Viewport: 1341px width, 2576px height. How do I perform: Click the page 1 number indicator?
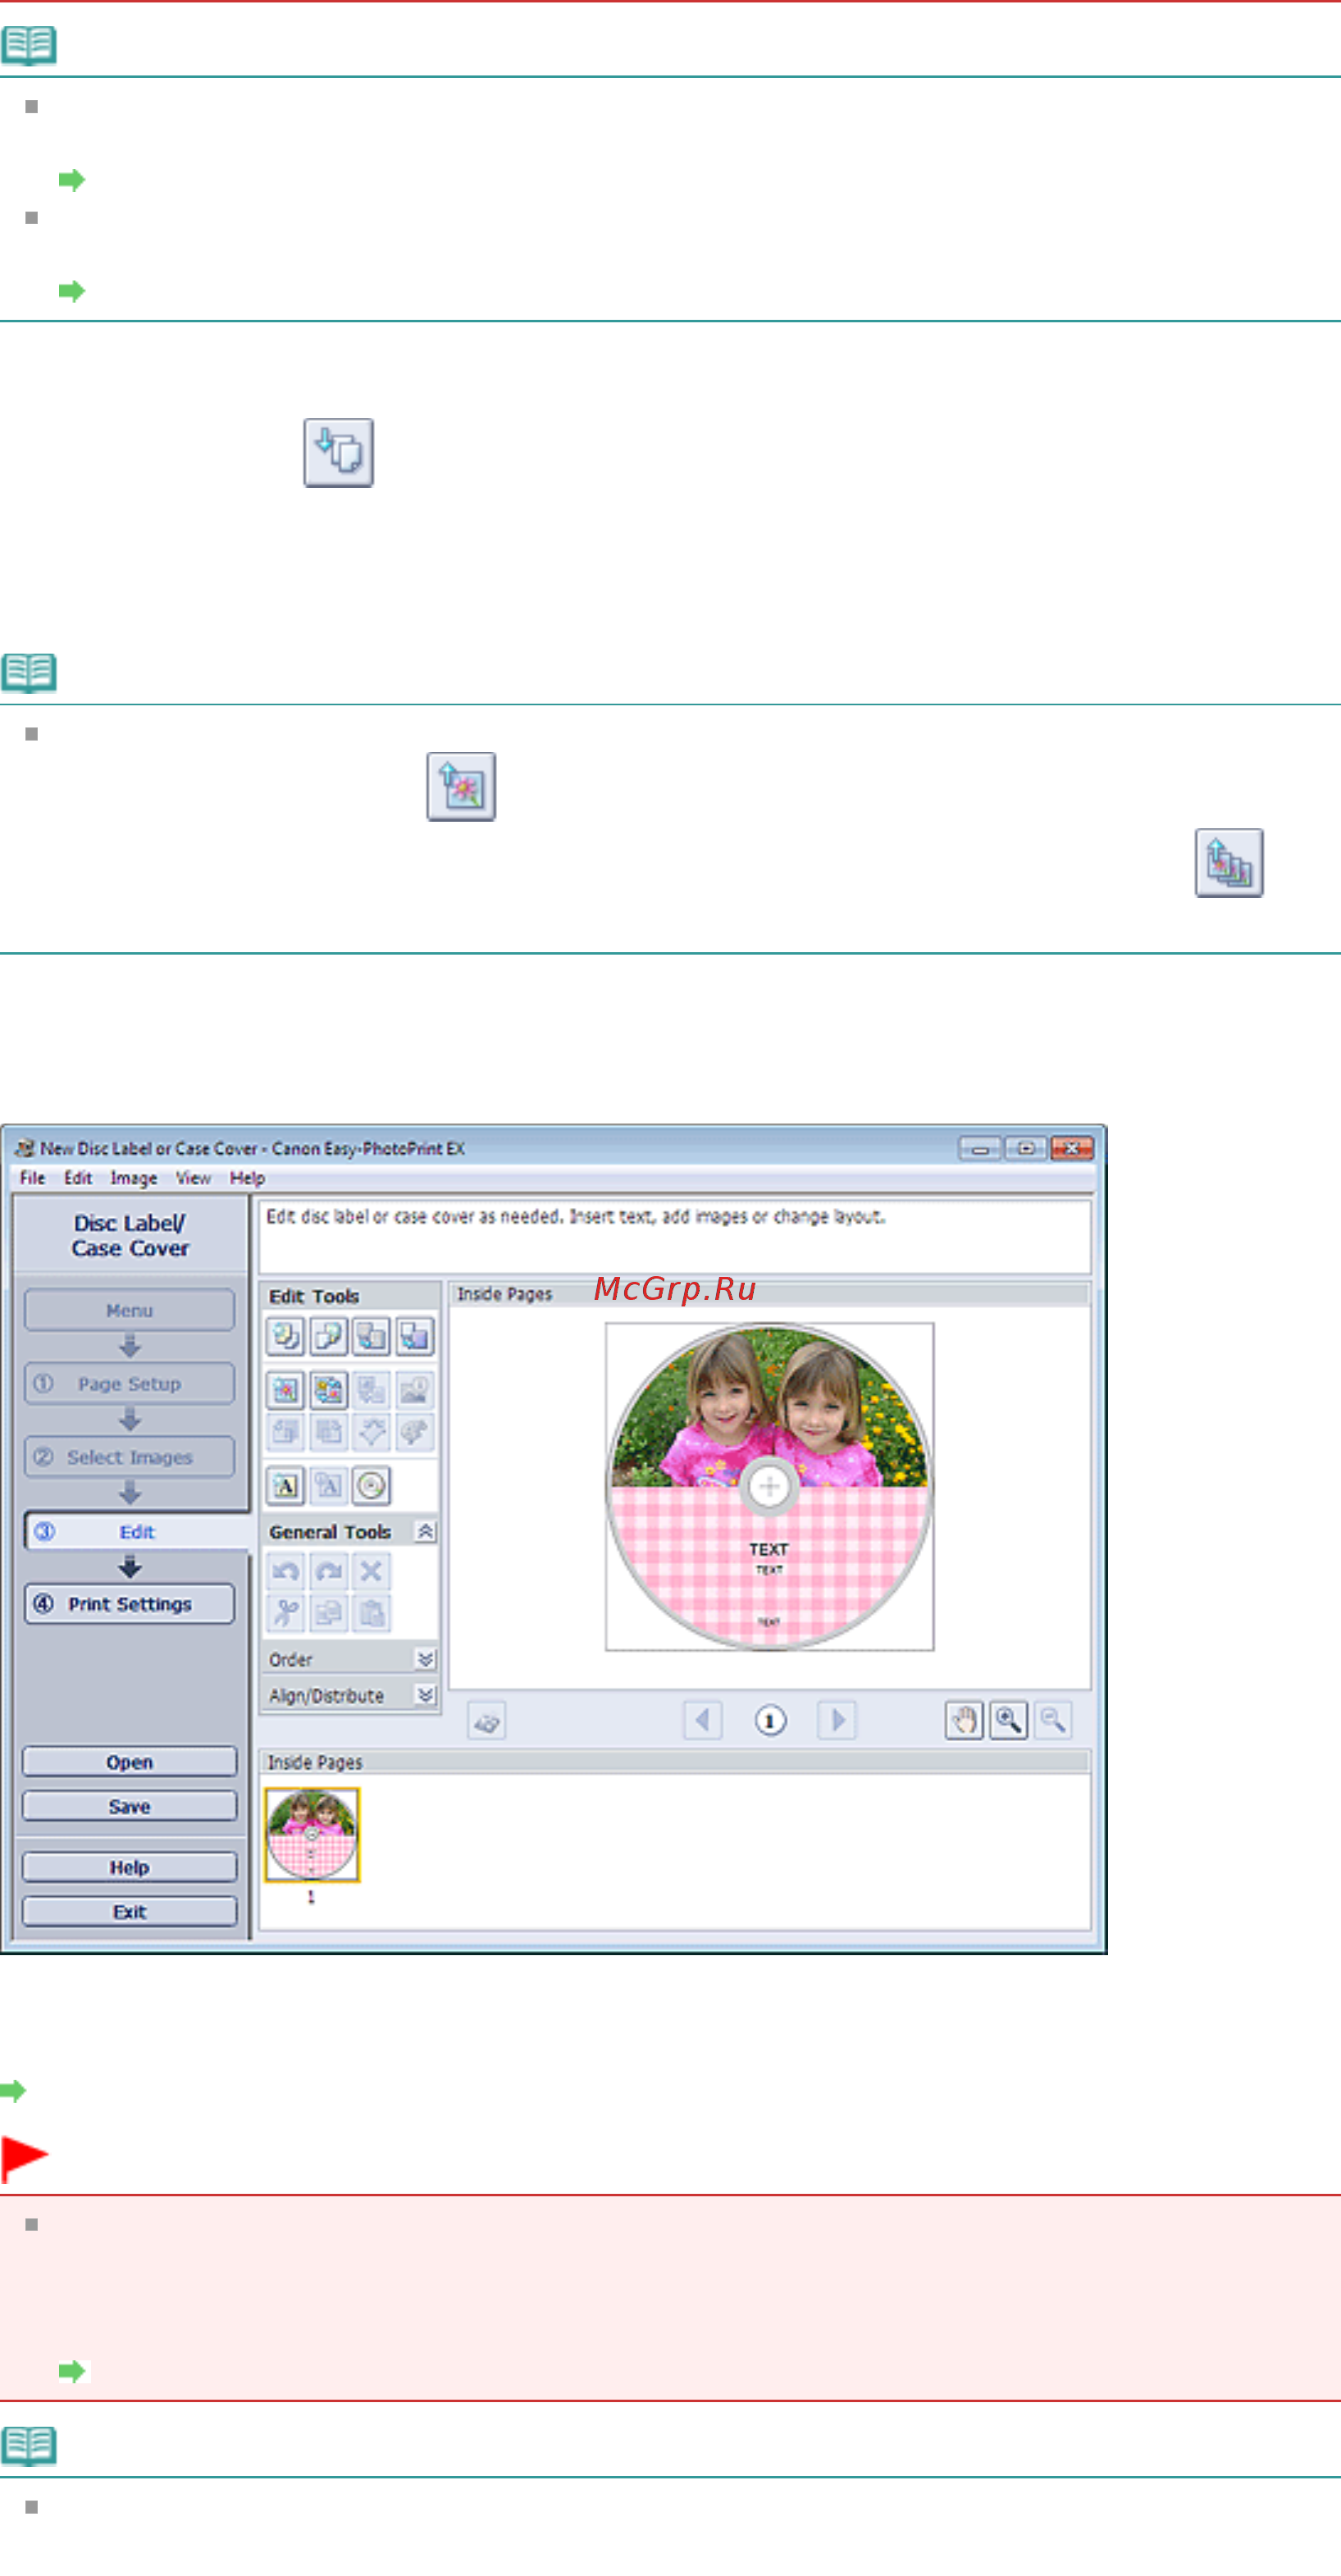click(x=769, y=1721)
